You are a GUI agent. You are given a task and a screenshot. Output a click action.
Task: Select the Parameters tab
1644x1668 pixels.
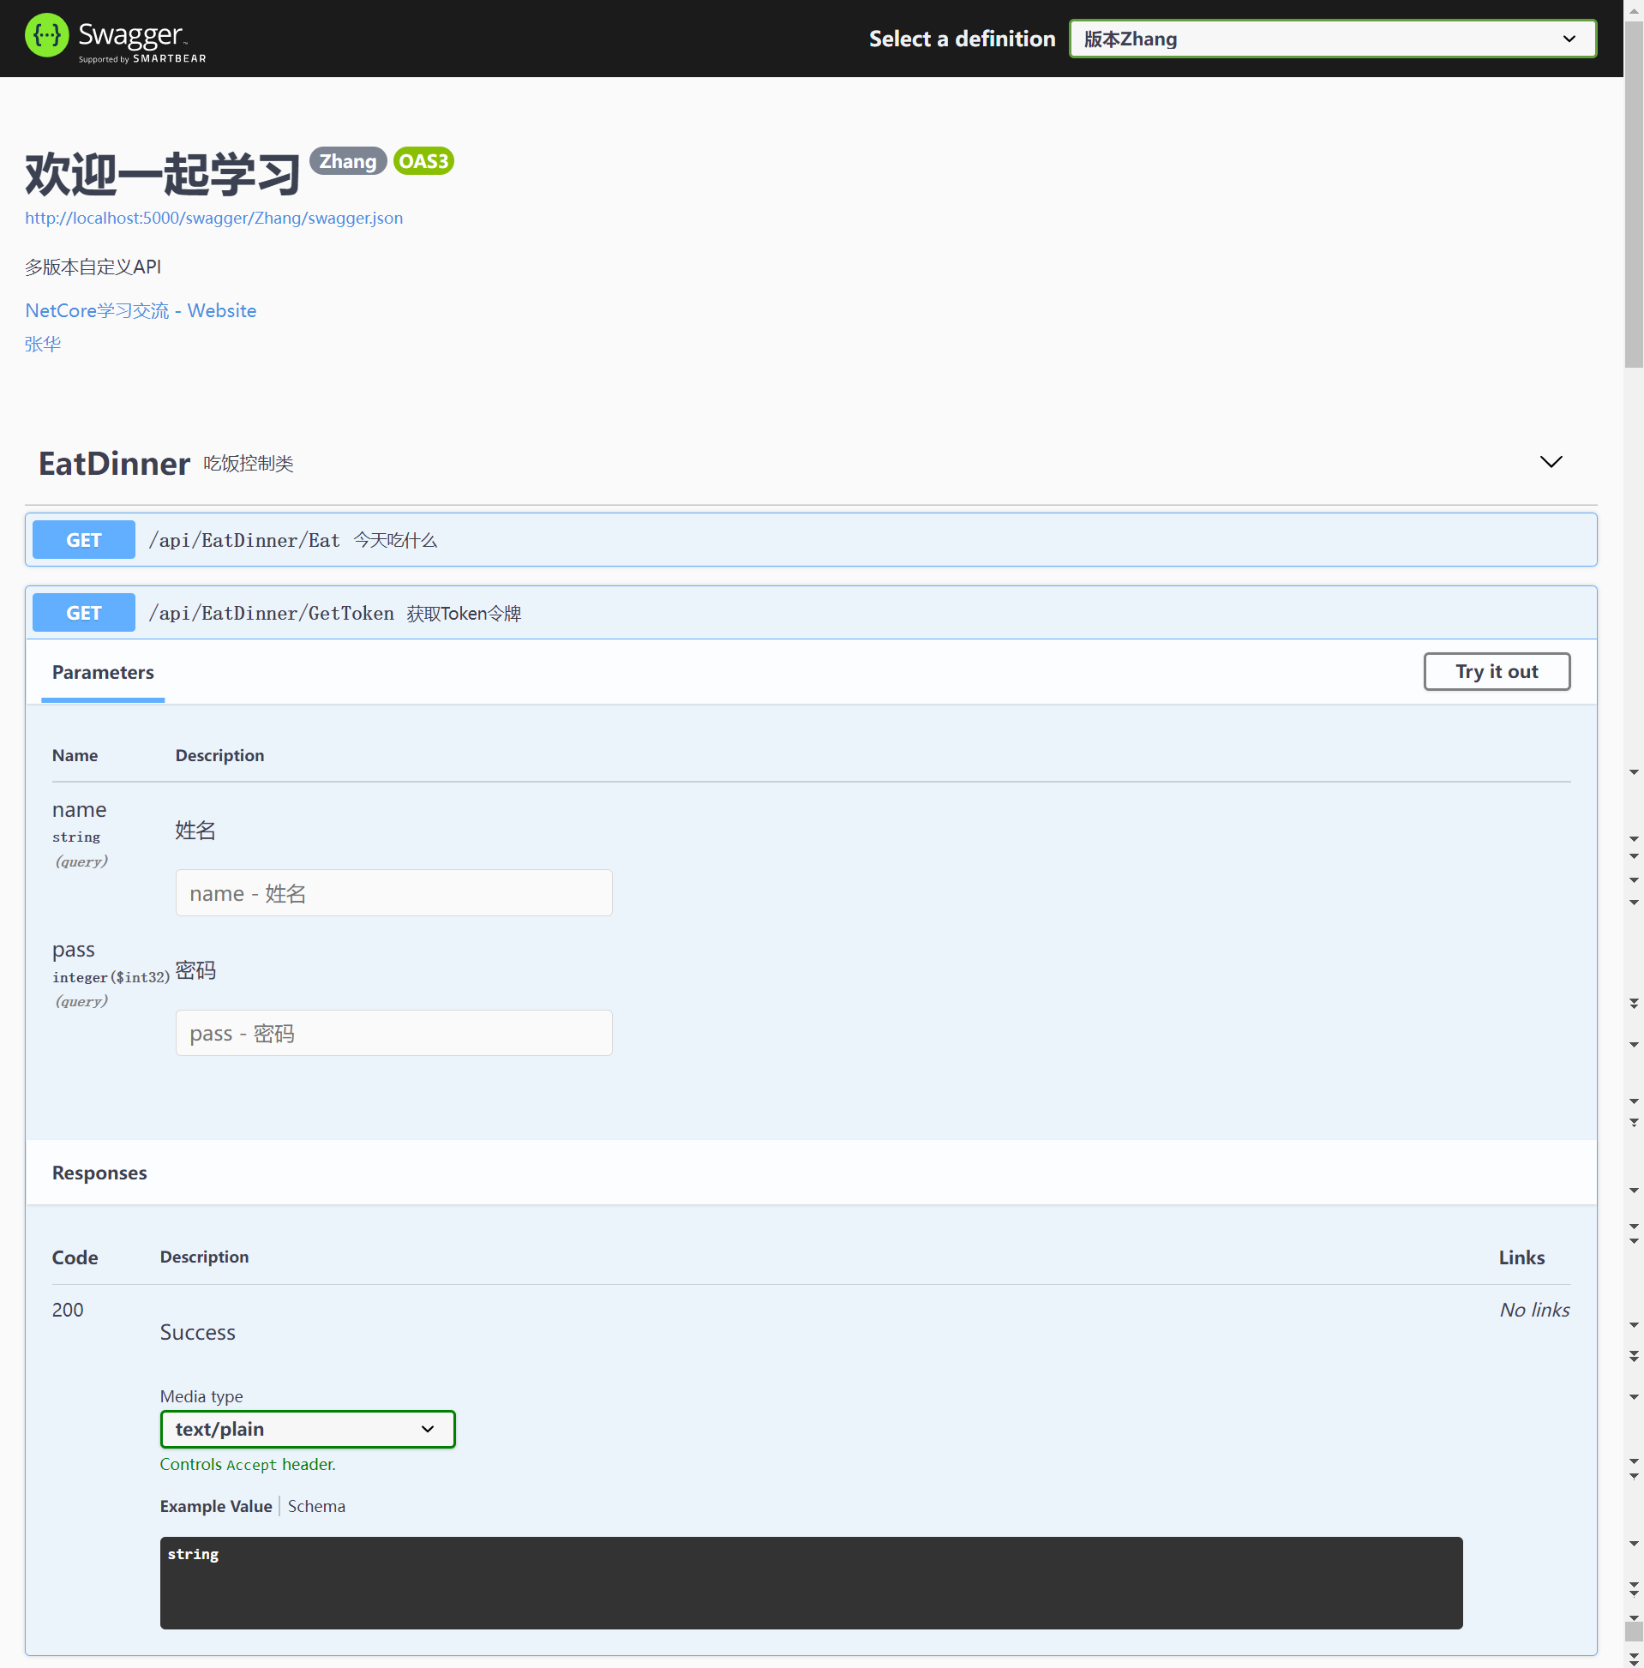[103, 673]
